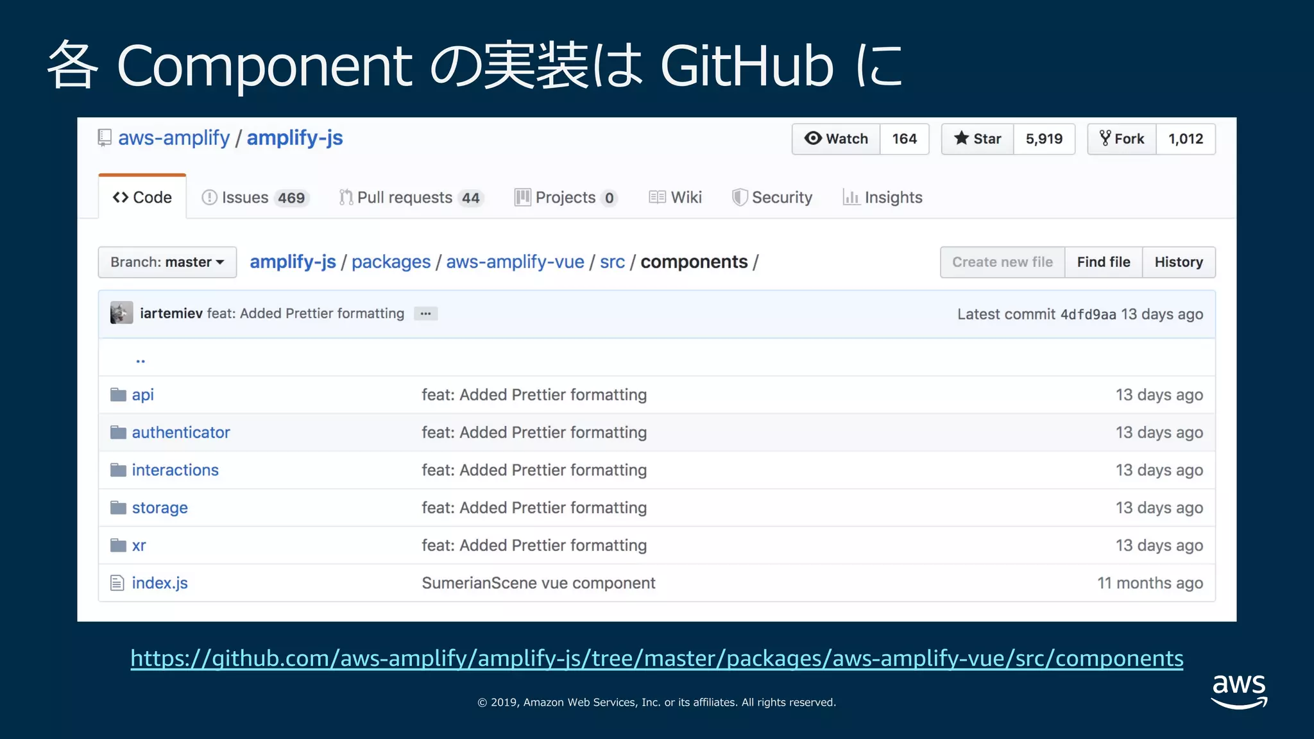Screen dimensions: 1314x739
Task: Click the Wiki book icon
Action: coord(657,198)
